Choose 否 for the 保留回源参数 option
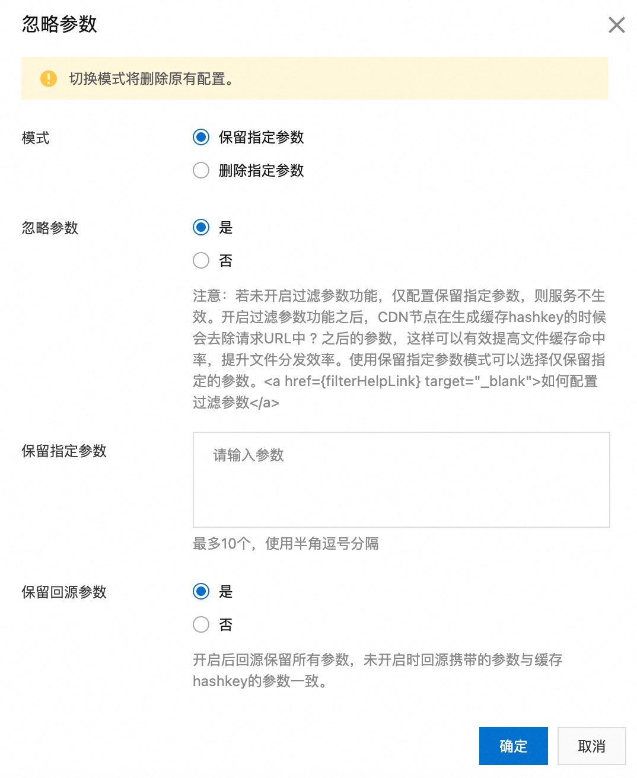The height and width of the screenshot is (778, 637). point(201,624)
